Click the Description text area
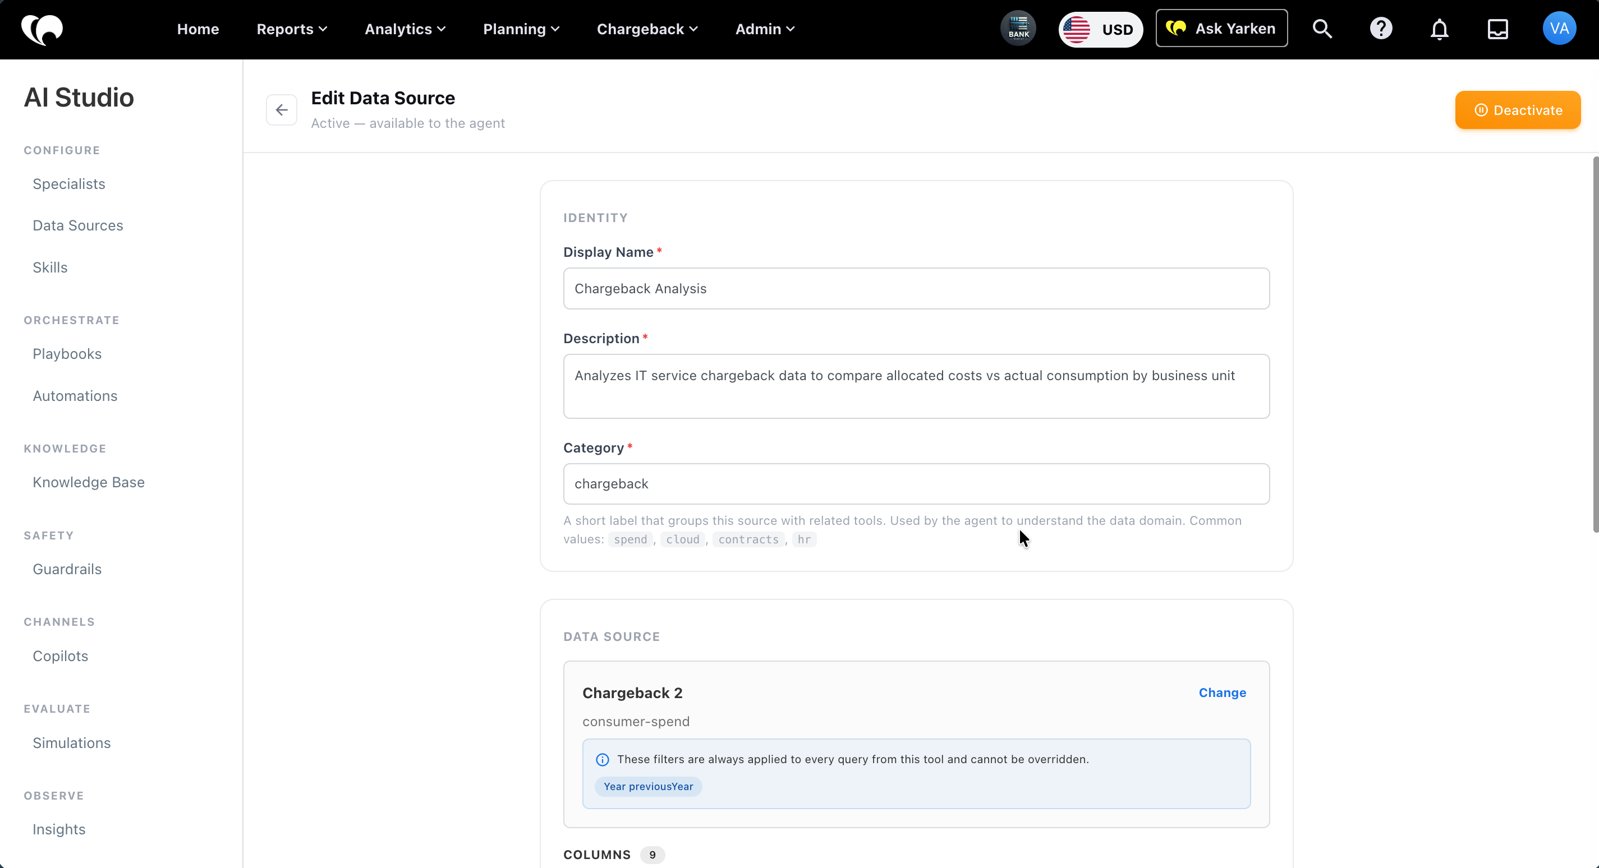Screen dimensions: 1599x868 point(916,386)
